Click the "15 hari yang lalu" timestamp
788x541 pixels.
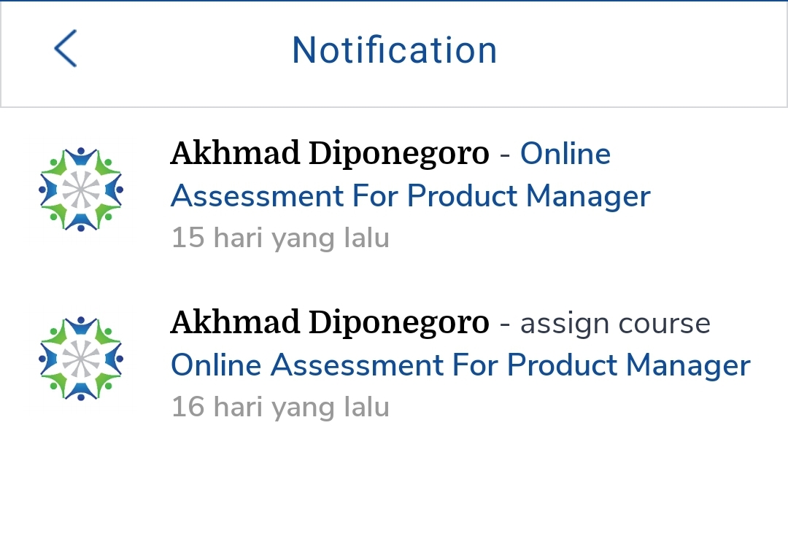click(279, 238)
